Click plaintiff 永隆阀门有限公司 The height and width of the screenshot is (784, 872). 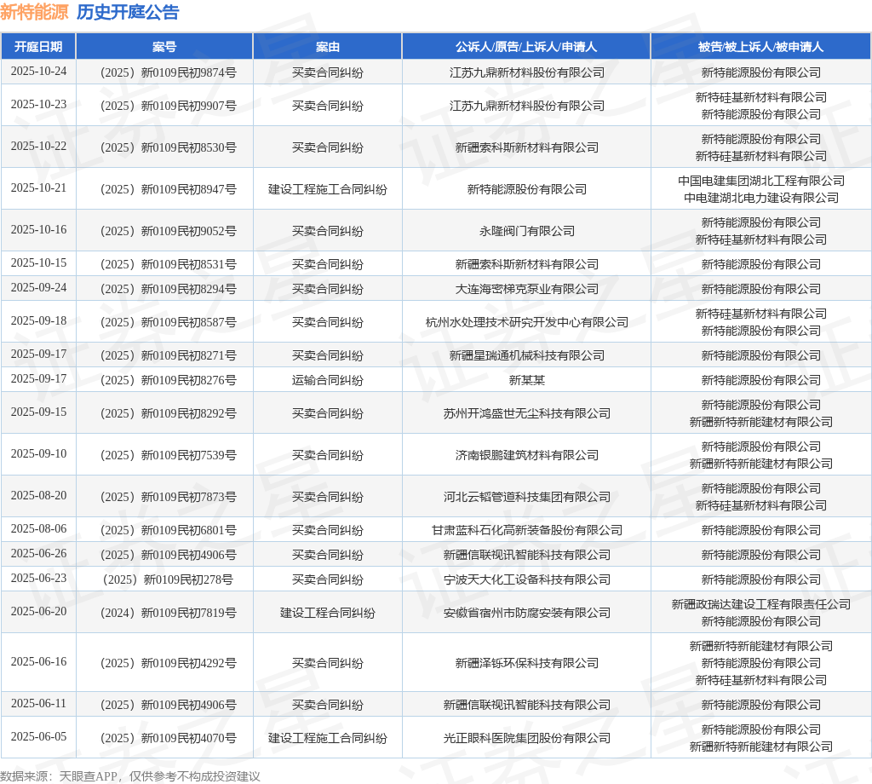pyautogui.click(x=526, y=231)
